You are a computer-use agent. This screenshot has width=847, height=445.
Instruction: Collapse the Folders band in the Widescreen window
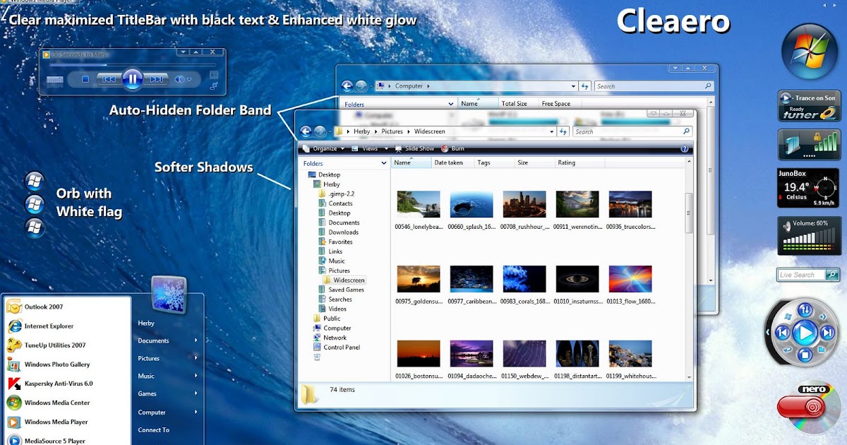[384, 162]
